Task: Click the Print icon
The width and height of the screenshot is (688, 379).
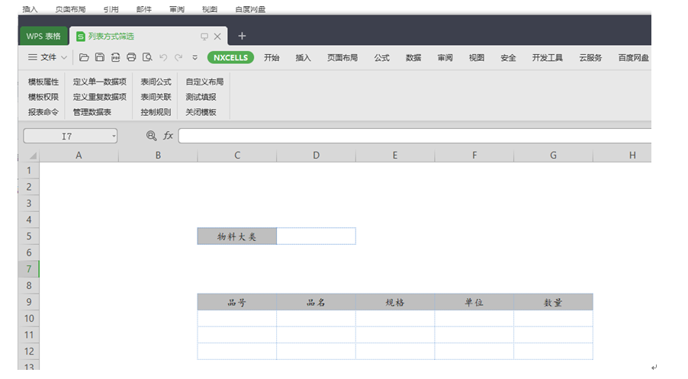Action: pos(131,57)
